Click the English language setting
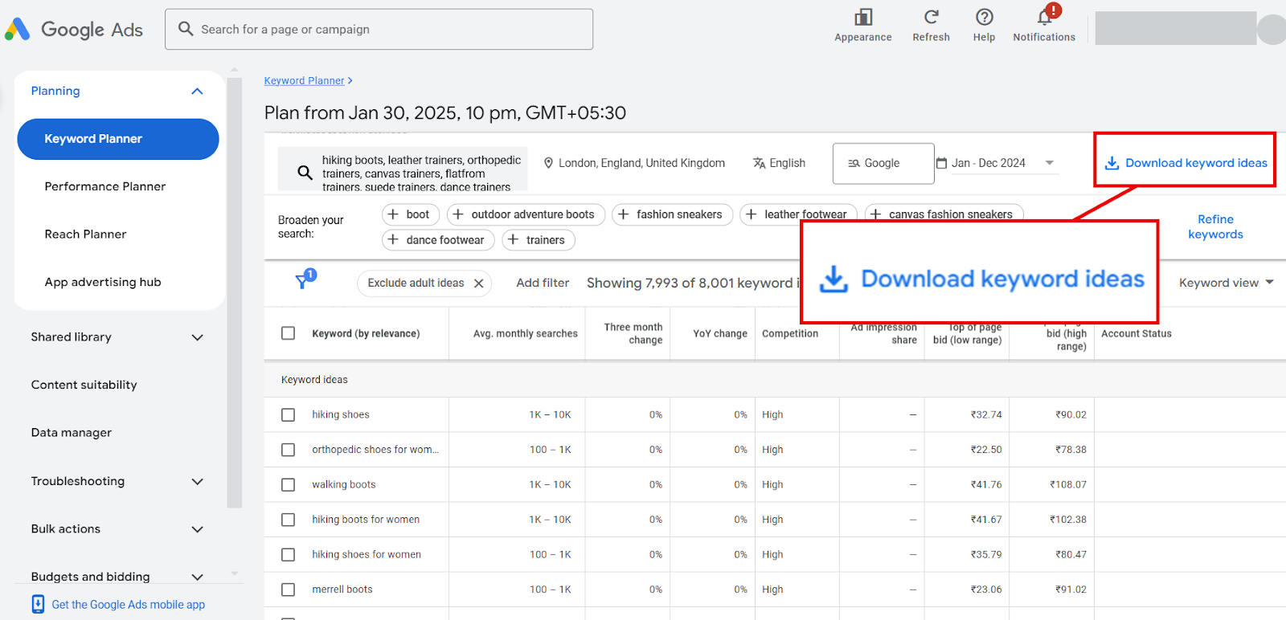This screenshot has height=620, width=1286. coord(779,163)
